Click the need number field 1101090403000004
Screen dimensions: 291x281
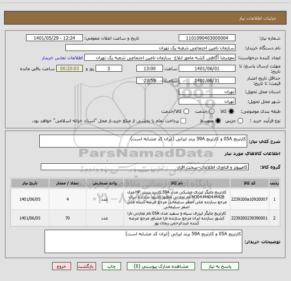(x=207, y=38)
